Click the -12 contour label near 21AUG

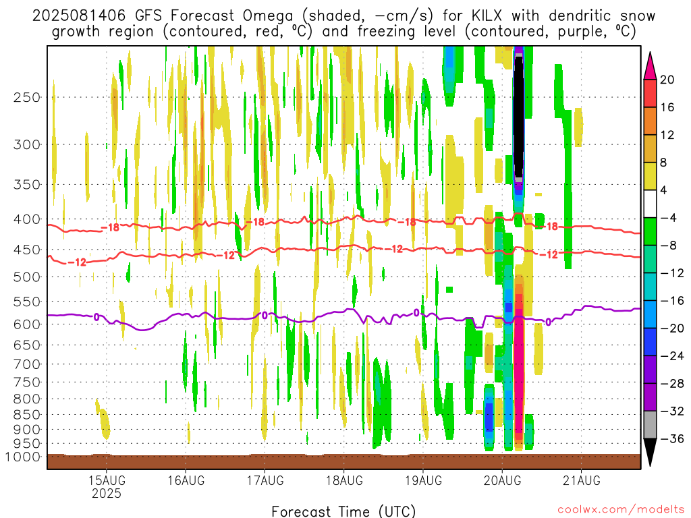549,254
